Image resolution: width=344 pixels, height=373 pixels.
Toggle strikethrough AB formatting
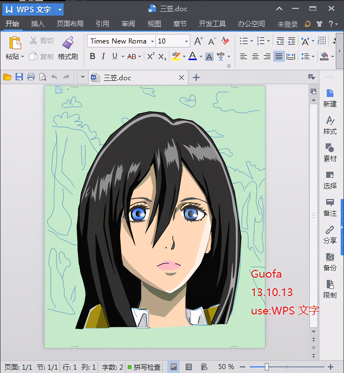132,57
